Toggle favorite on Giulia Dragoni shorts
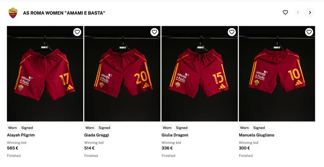 [x=232, y=32]
